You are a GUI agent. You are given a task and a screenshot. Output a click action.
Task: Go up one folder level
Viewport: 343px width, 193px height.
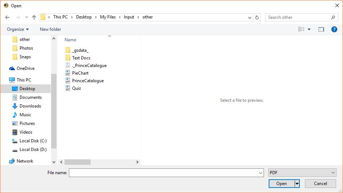34,17
